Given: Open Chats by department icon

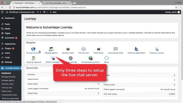Looking at the screenshot, I should 136,49.
